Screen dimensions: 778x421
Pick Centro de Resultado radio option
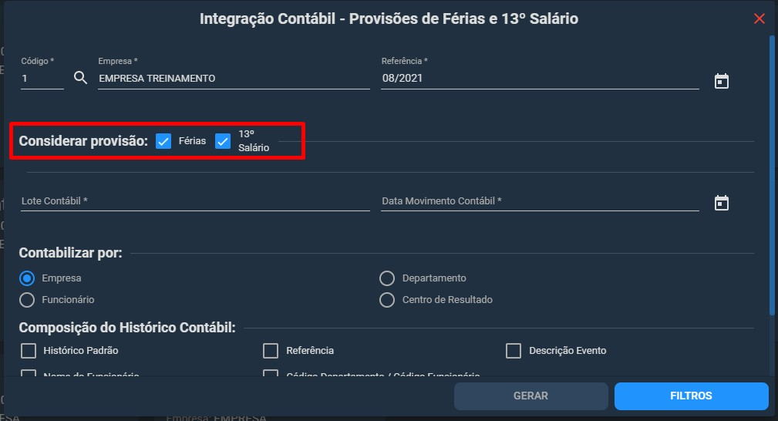click(387, 300)
